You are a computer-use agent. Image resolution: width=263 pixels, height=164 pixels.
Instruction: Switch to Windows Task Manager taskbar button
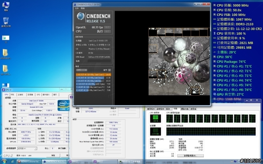coord(130,162)
